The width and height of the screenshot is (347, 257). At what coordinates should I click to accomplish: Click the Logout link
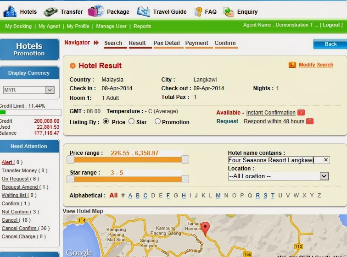point(331,25)
